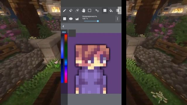Select the filled rectangle Shape tool

pos(105,10)
